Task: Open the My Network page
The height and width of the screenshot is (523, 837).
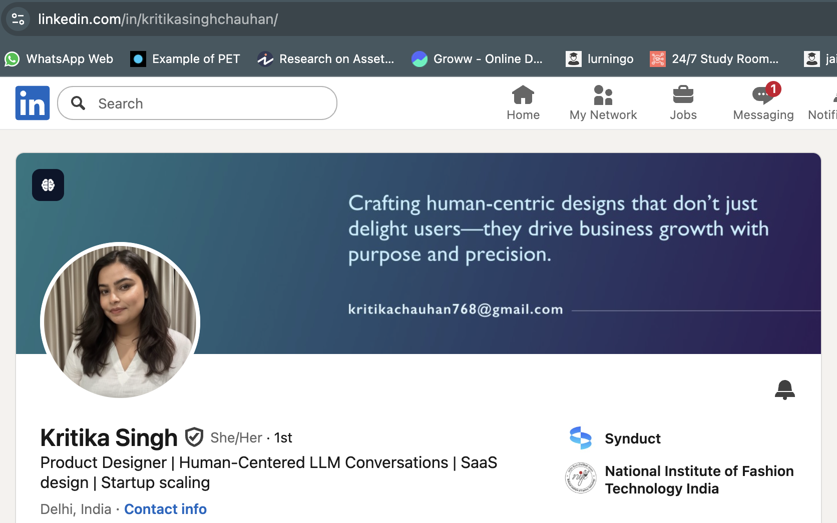Action: click(x=603, y=101)
